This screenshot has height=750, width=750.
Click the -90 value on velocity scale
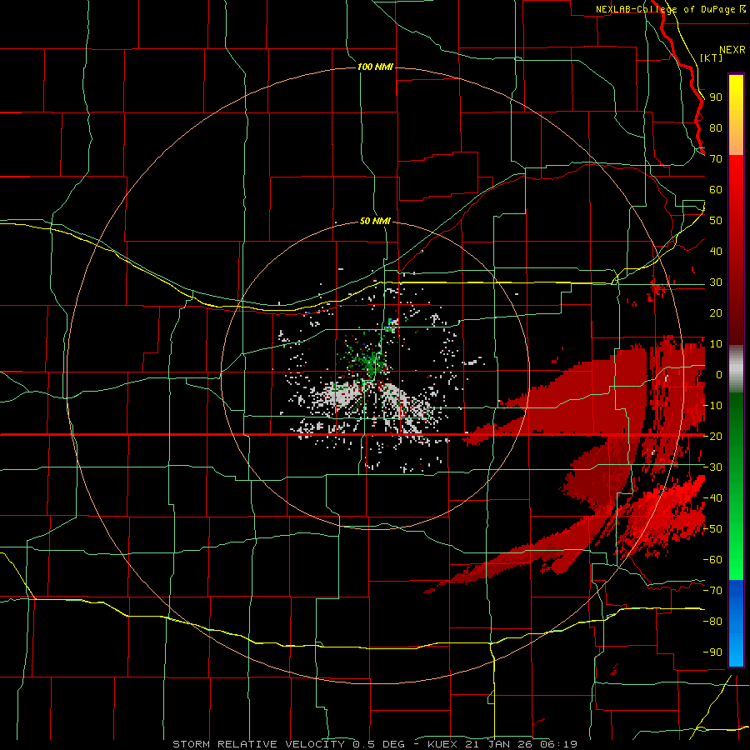712,652
